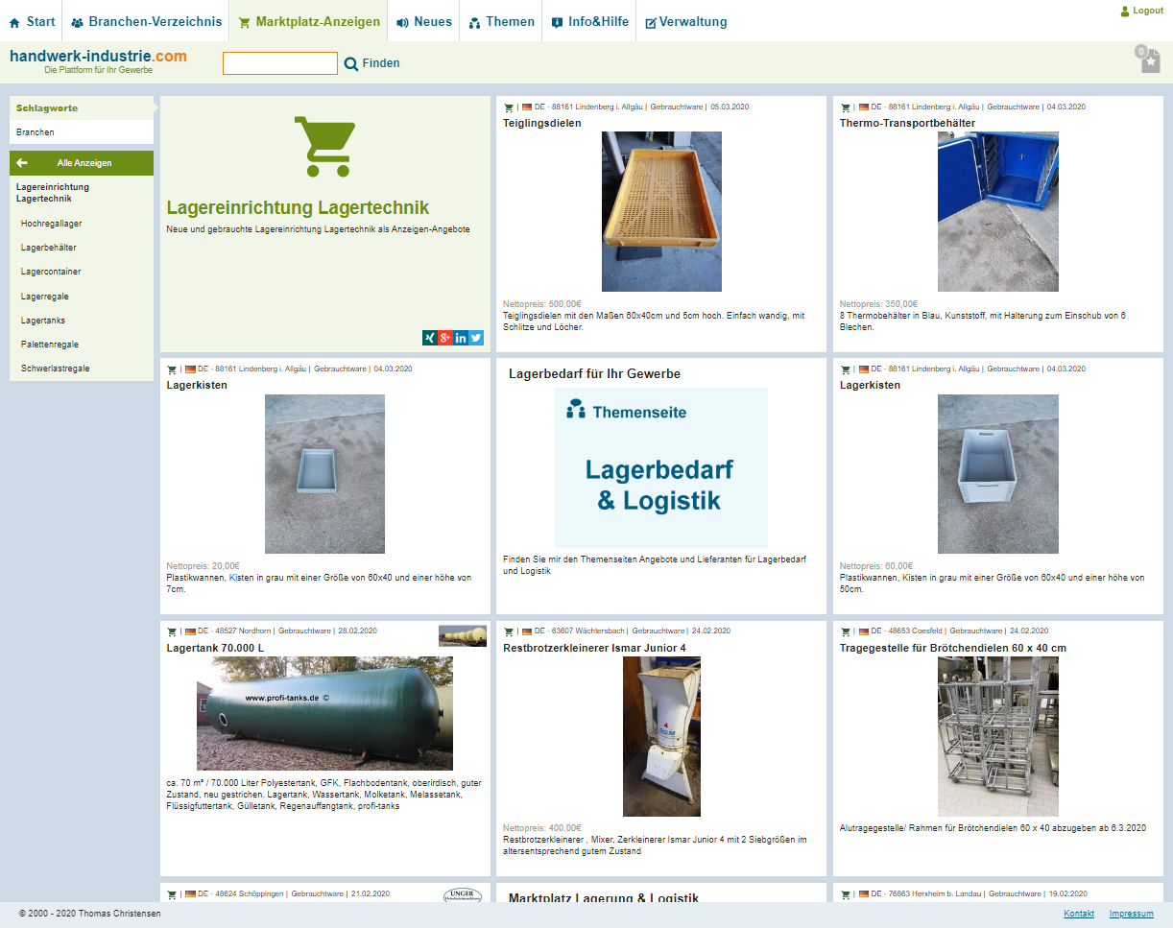
Task: Open the bookmarked items star icon
Action: [x=1150, y=62]
